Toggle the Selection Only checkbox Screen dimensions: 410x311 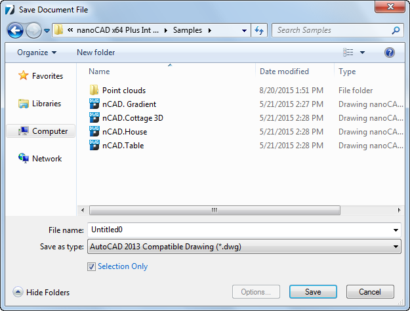tap(91, 266)
